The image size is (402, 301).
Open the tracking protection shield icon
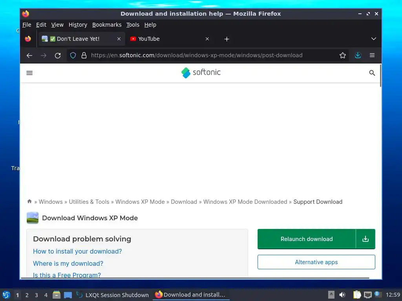point(73,55)
